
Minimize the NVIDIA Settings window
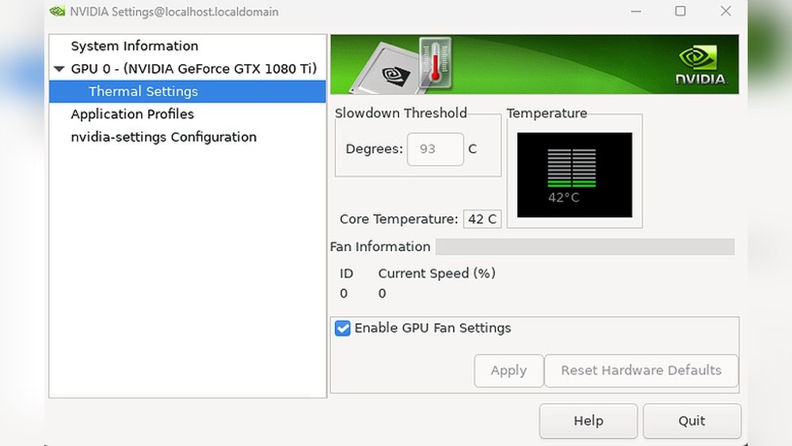tap(635, 12)
